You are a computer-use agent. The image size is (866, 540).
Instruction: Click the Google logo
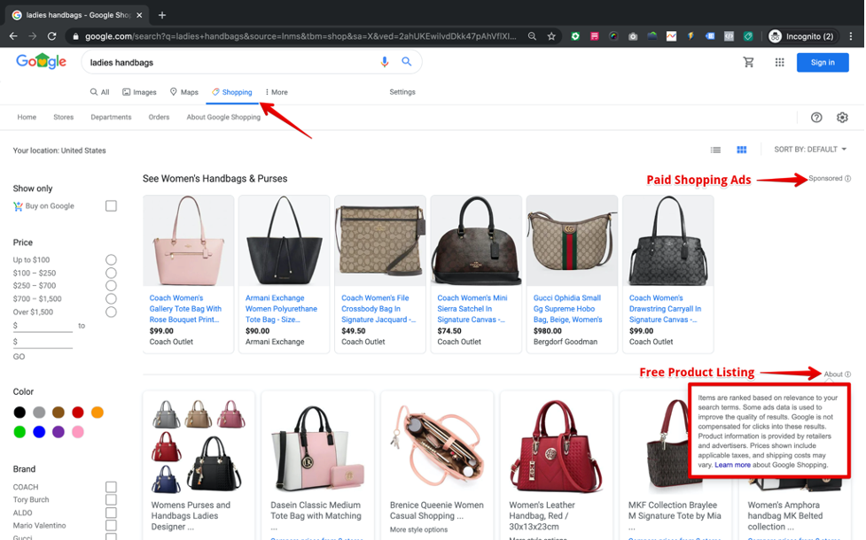[x=41, y=62]
